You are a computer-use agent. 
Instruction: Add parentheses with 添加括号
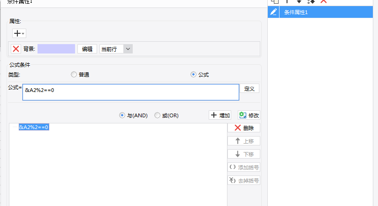(244, 167)
